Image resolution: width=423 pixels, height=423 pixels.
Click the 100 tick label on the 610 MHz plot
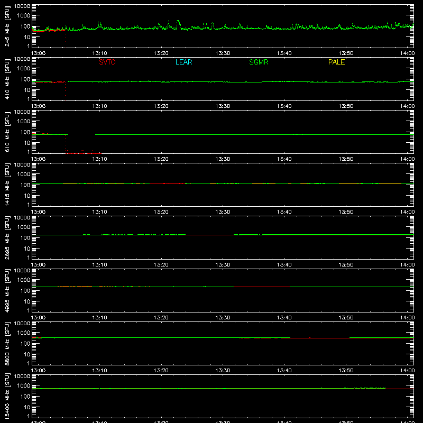[25, 132]
